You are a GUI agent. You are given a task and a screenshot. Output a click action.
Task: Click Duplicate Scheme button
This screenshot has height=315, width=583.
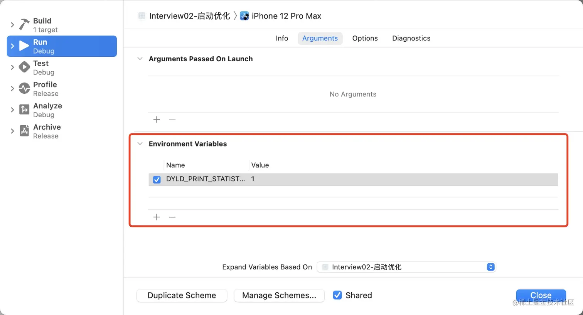pos(182,295)
